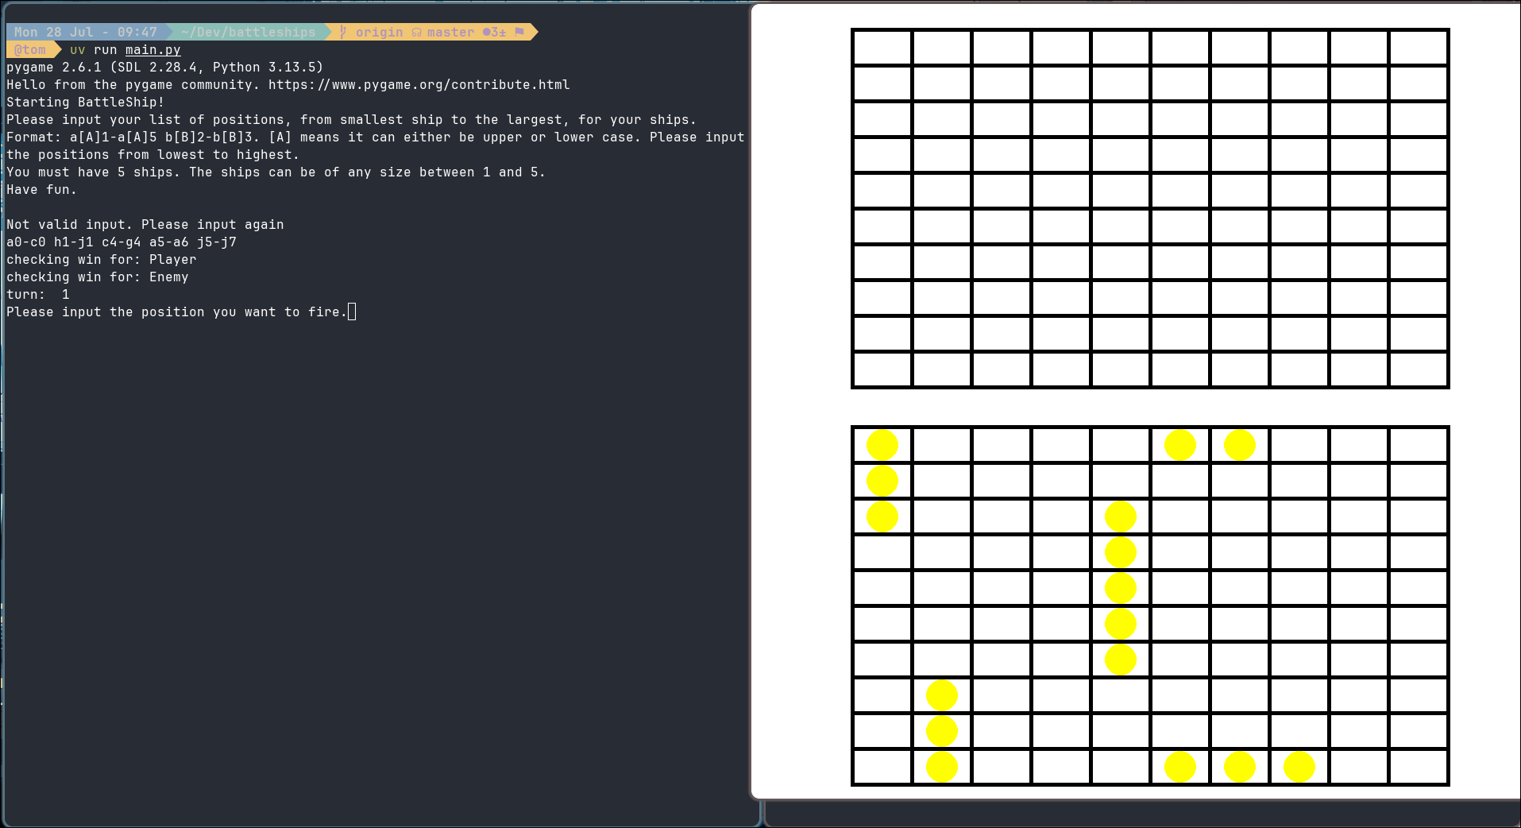Fire at the bottom-left cell of upper grid

click(x=882, y=370)
